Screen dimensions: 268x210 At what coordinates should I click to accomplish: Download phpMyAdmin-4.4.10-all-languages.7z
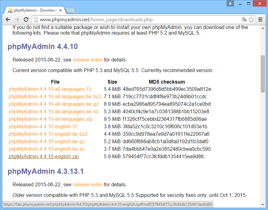tap(50, 89)
